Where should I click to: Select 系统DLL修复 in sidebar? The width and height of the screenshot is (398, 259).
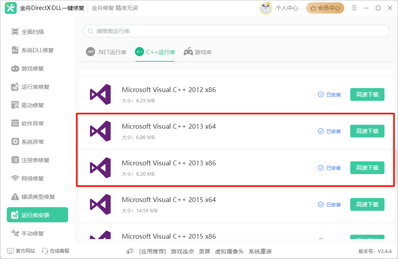[x=37, y=50]
